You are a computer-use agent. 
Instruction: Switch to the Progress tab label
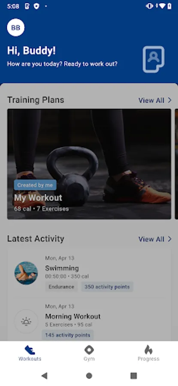coord(148,359)
